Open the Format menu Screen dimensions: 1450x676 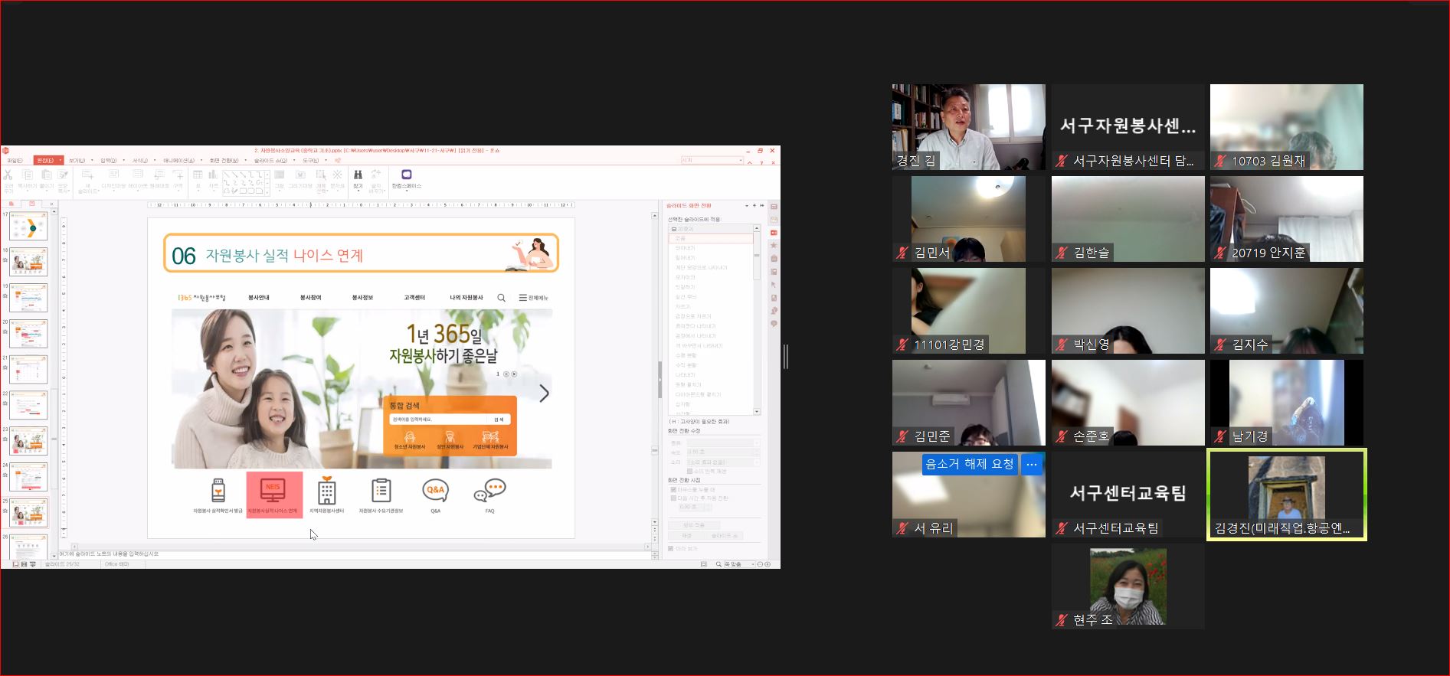point(139,160)
